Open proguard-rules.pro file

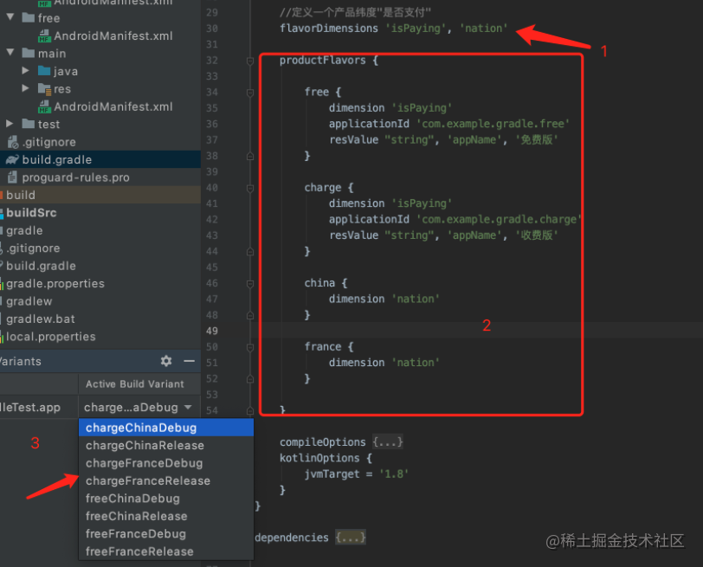(x=75, y=177)
